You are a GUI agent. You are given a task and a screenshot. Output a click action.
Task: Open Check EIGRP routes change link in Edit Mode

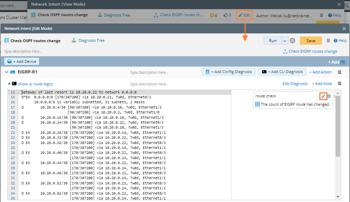[x=313, y=51]
